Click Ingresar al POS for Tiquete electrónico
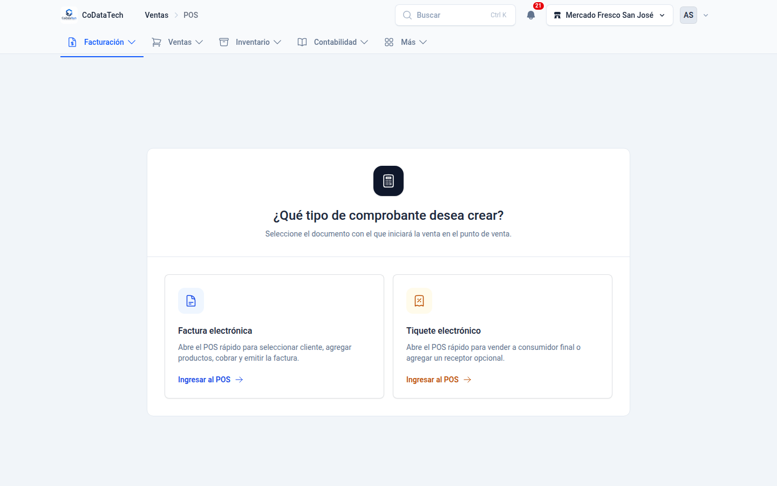The image size is (777, 486). point(439,380)
